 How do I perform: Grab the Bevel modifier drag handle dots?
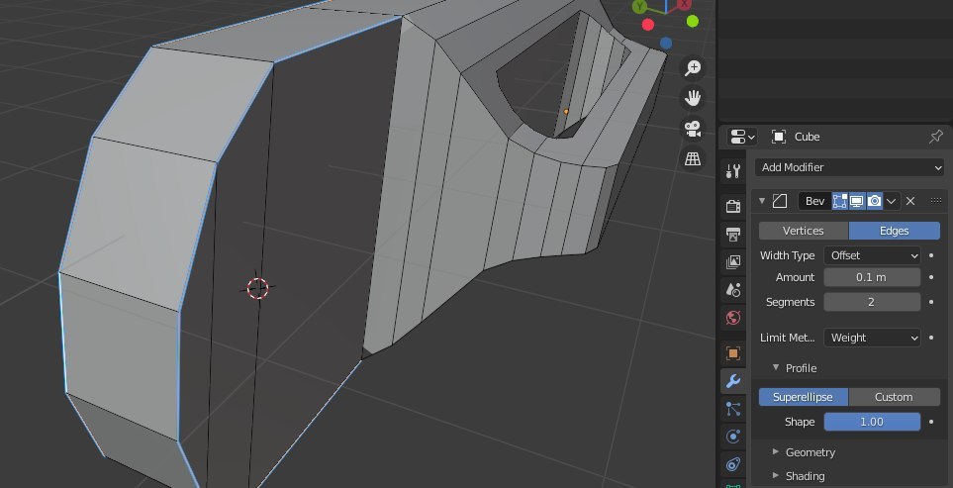[936, 201]
